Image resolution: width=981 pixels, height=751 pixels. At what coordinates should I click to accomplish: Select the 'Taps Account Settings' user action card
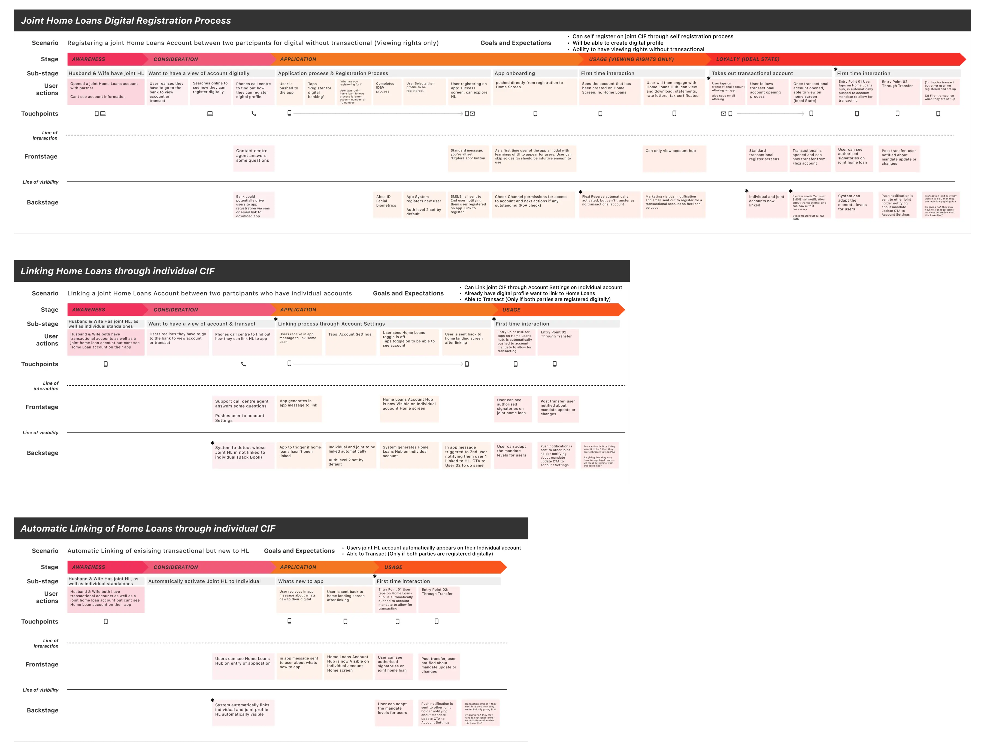[x=351, y=343]
